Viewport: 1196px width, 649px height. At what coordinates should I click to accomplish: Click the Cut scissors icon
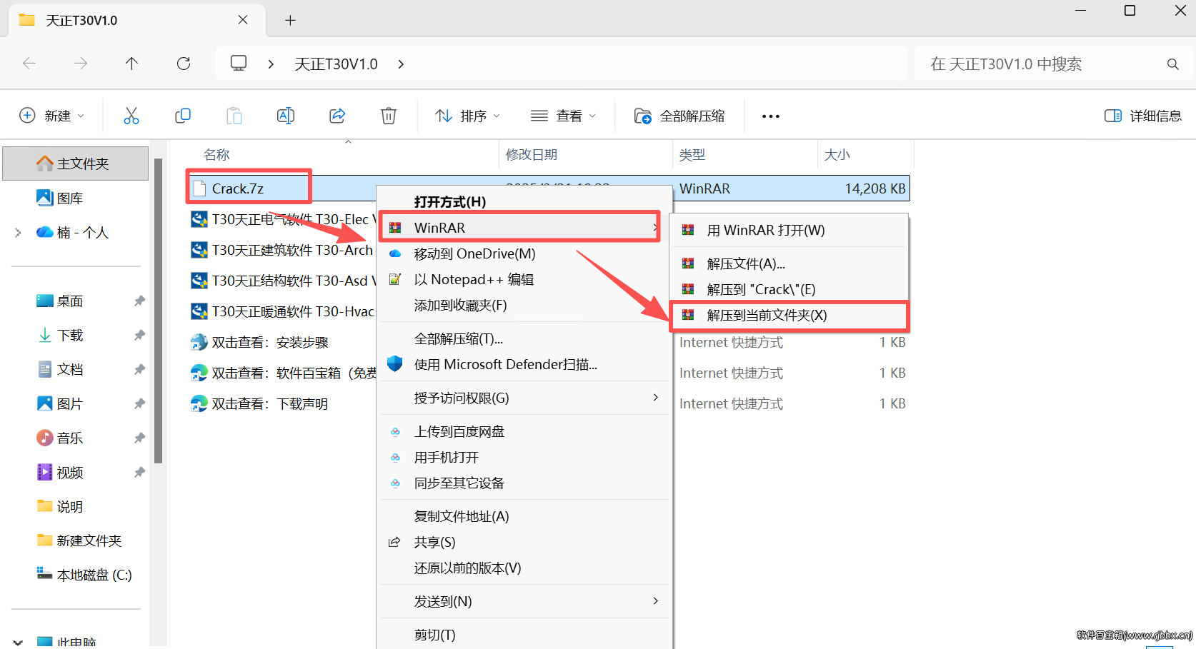coord(131,116)
